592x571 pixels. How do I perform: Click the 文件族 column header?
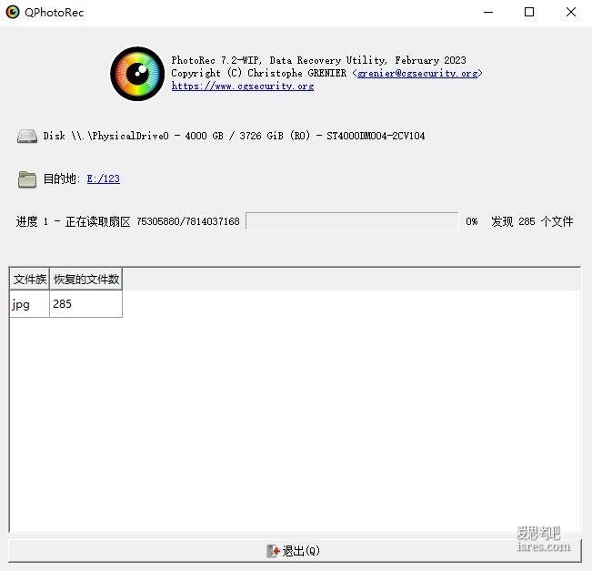(29, 279)
